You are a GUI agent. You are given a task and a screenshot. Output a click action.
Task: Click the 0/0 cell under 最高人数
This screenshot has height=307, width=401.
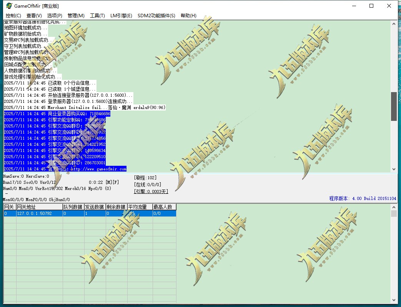tap(165, 213)
